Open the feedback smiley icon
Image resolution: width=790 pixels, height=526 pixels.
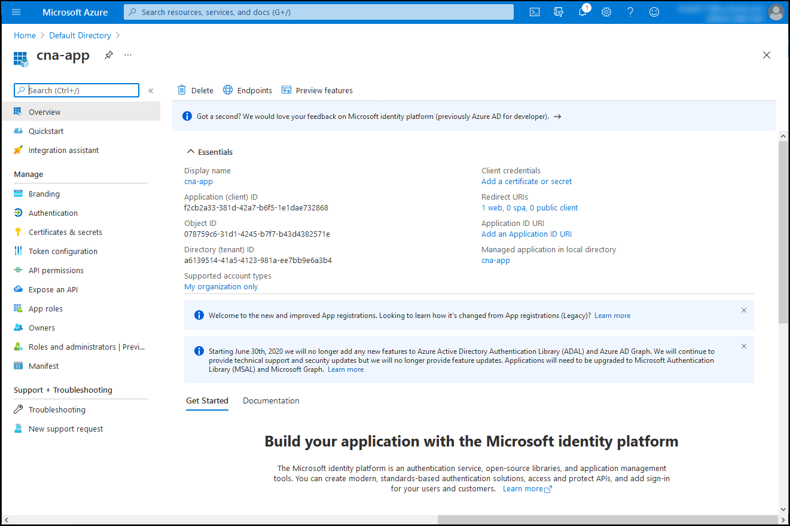pos(654,12)
